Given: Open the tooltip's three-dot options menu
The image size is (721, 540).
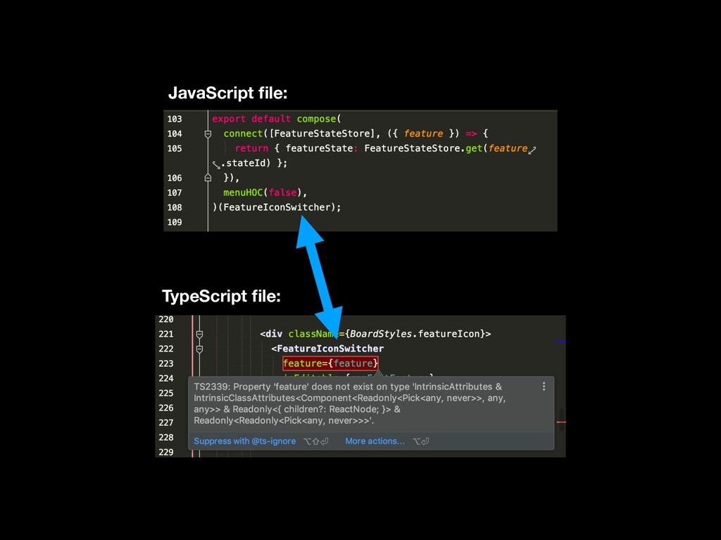Looking at the screenshot, I should point(544,387).
